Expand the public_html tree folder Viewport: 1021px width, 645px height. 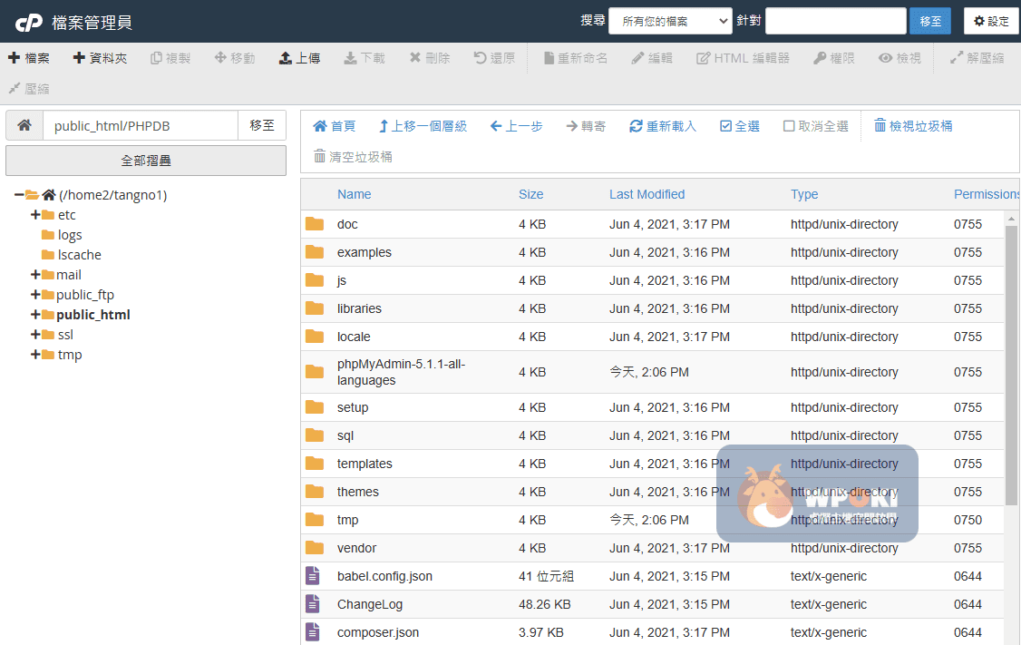(35, 315)
